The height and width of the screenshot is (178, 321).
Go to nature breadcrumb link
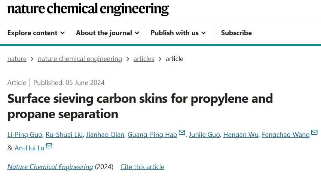tap(17, 59)
